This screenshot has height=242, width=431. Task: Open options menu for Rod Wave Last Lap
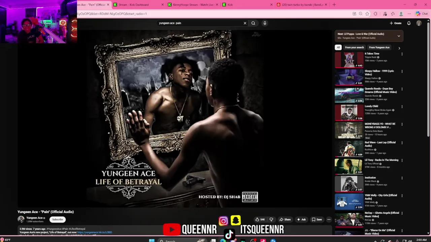(402, 143)
